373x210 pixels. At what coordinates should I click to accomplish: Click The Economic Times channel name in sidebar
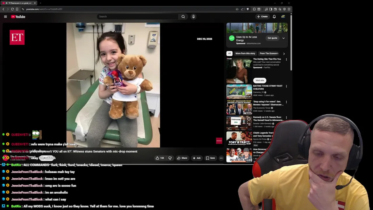[x=262, y=108]
